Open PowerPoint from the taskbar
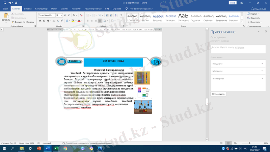This screenshot has height=152, width=270. point(39,148)
